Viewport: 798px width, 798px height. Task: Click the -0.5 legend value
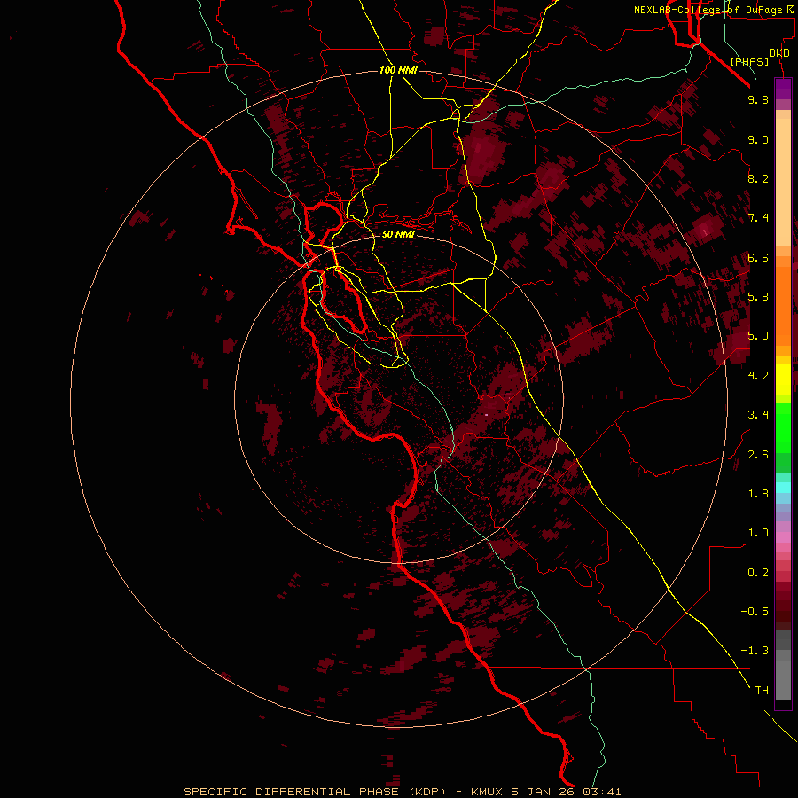point(755,612)
